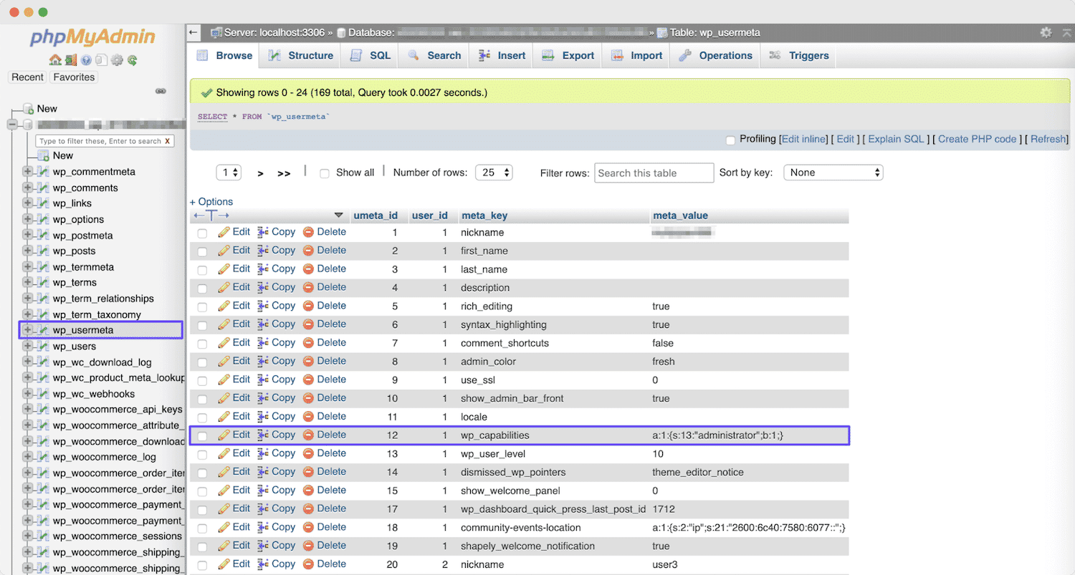Click the wp_users table icon in sidebar

[x=43, y=347]
